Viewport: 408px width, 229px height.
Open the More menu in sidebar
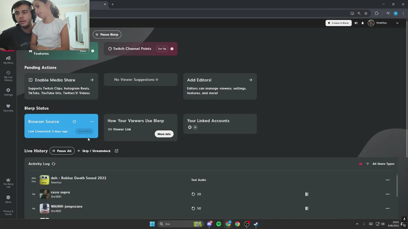(8, 199)
